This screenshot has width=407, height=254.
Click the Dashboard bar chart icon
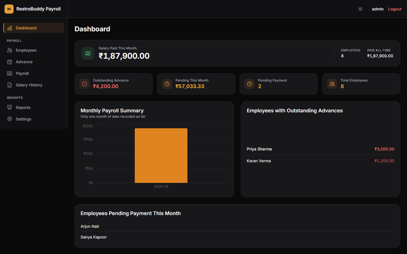(x=10, y=28)
